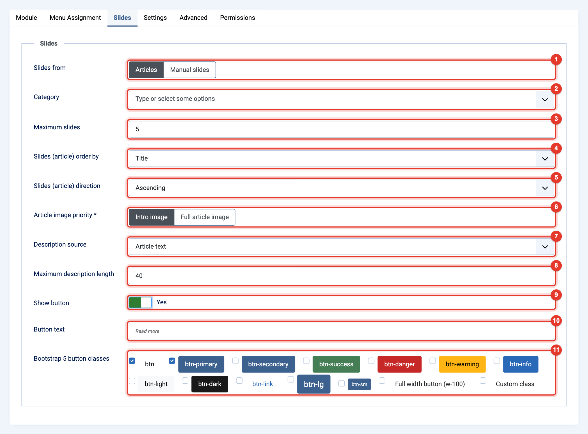Check the Custom class checkbox
The width and height of the screenshot is (588, 434).
coord(483,380)
